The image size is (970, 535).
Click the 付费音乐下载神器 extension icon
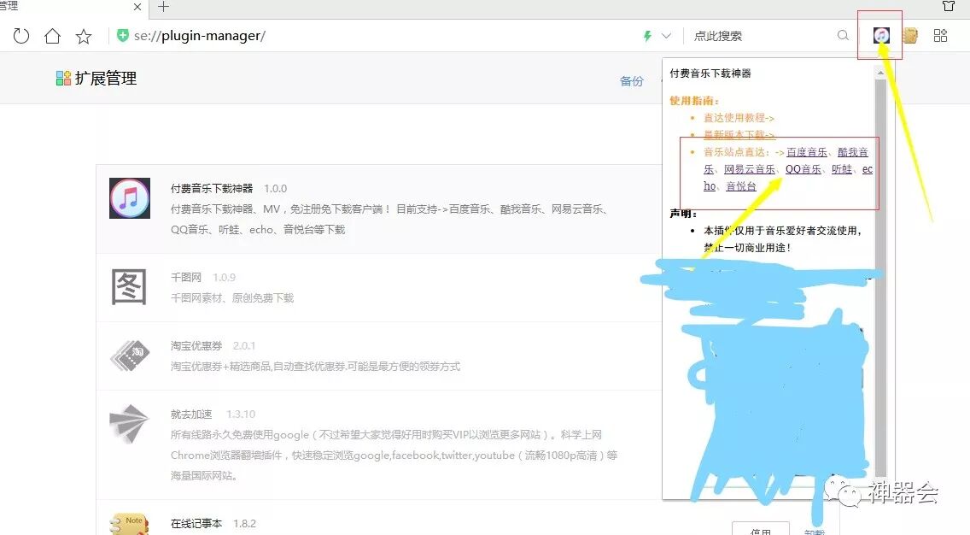[x=130, y=198]
